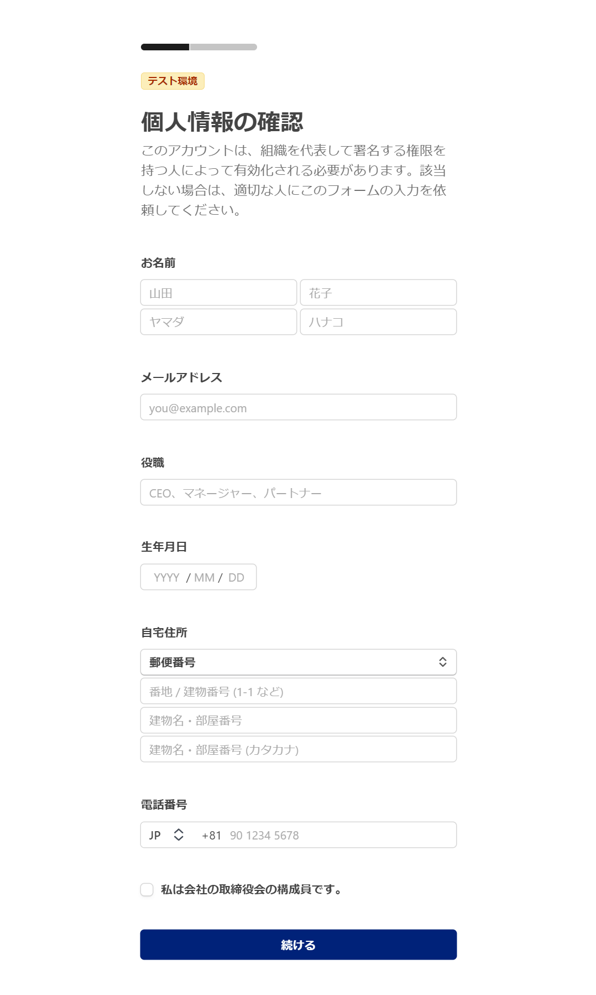Select the 役職 job title field
The width and height of the screenshot is (596, 995).
point(298,493)
